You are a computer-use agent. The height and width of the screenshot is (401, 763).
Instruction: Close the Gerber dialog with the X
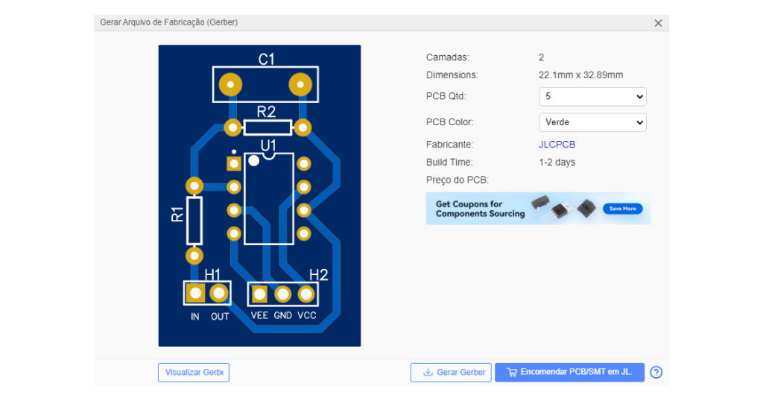point(658,23)
